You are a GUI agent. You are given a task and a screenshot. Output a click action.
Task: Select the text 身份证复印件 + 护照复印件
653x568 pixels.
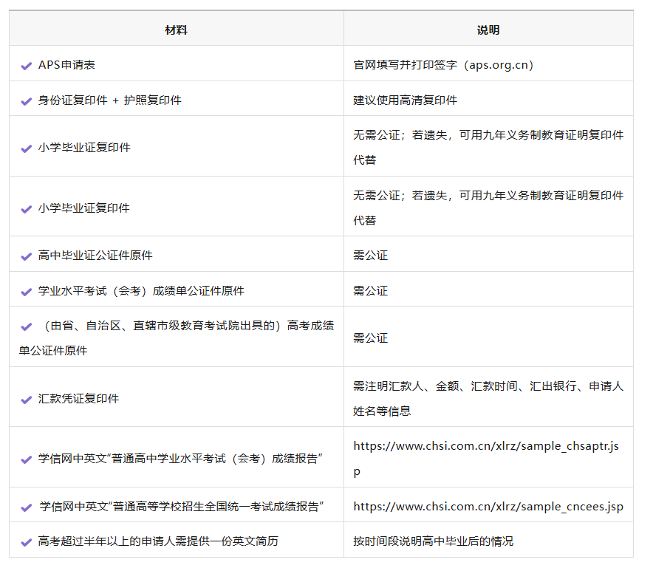tap(110, 100)
